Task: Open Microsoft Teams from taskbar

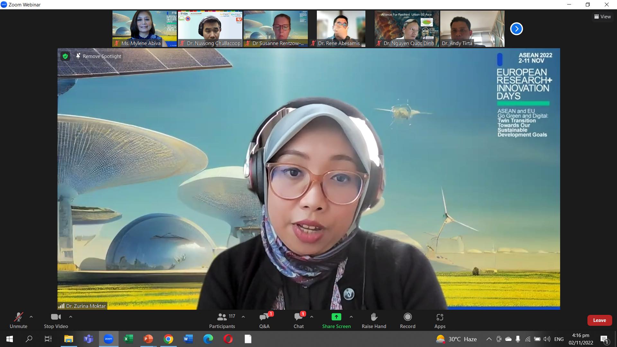Action: [x=88, y=339]
